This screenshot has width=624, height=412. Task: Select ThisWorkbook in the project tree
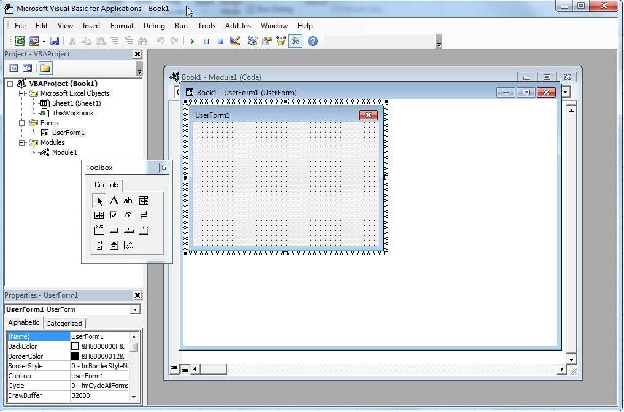(73, 113)
